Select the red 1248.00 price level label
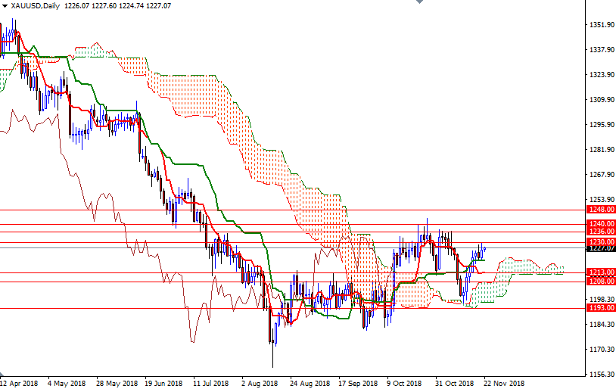 pyautogui.click(x=601, y=210)
